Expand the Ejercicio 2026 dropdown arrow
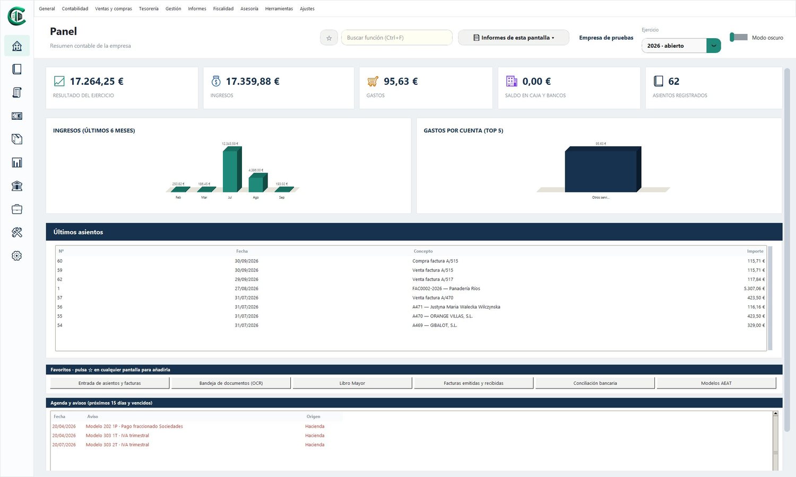 (714, 46)
